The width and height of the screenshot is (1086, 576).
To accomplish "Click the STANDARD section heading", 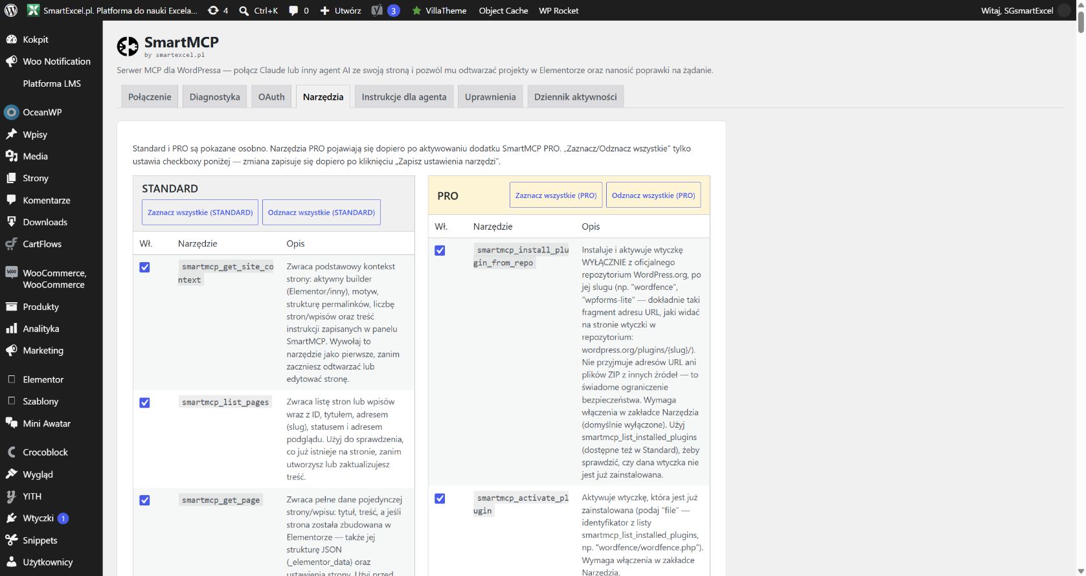I will (170, 188).
